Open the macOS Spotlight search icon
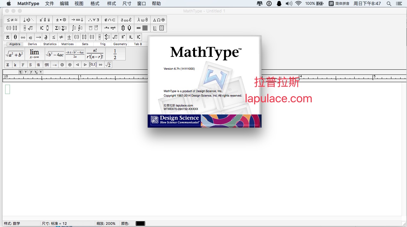 [x=389, y=4]
